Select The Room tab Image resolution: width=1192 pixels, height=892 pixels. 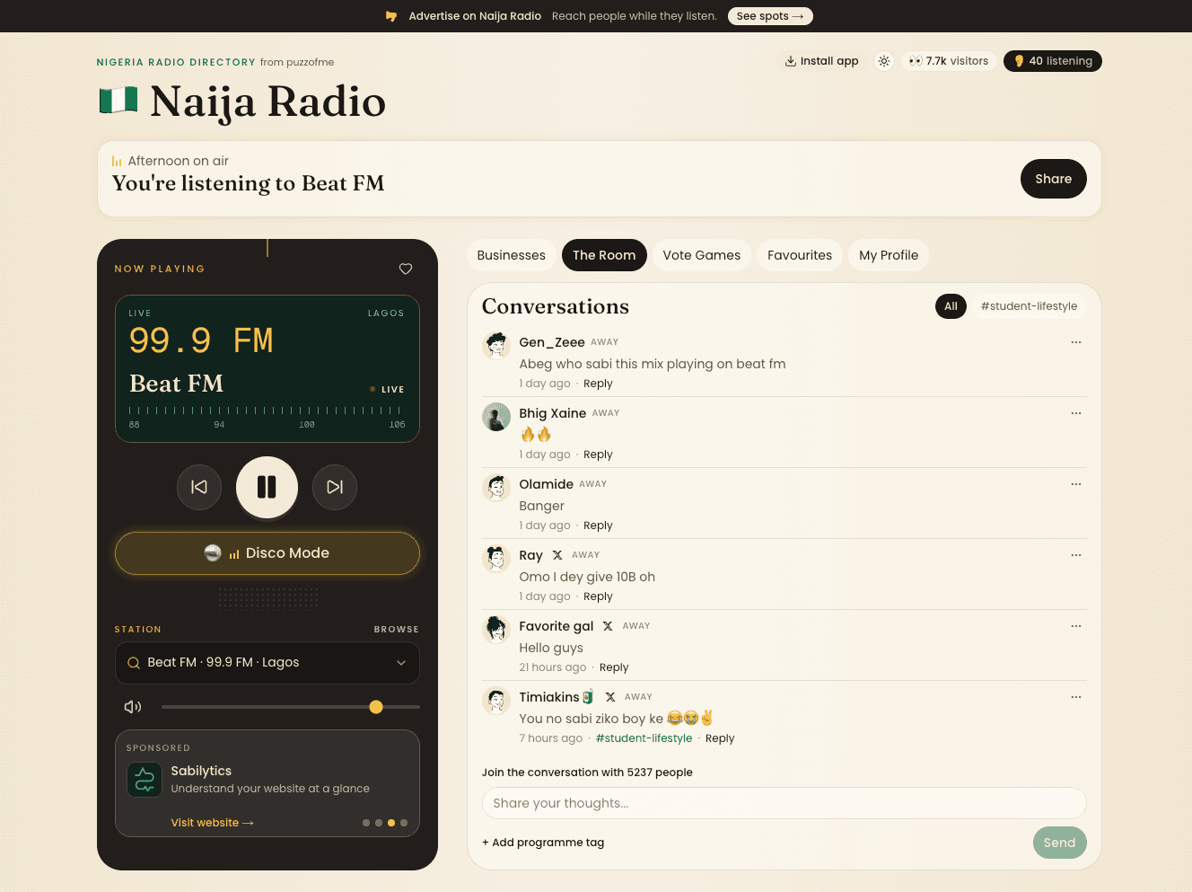coord(604,255)
